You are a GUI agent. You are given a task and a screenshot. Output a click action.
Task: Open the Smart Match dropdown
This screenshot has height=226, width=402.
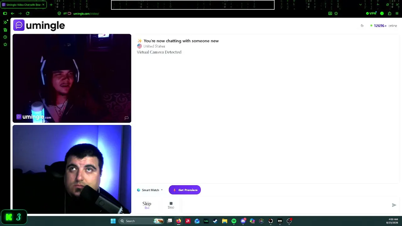[150, 190]
